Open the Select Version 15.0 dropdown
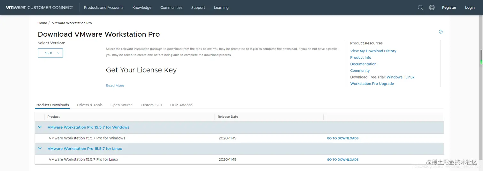Screen dimensions: 483x171 click(x=50, y=53)
